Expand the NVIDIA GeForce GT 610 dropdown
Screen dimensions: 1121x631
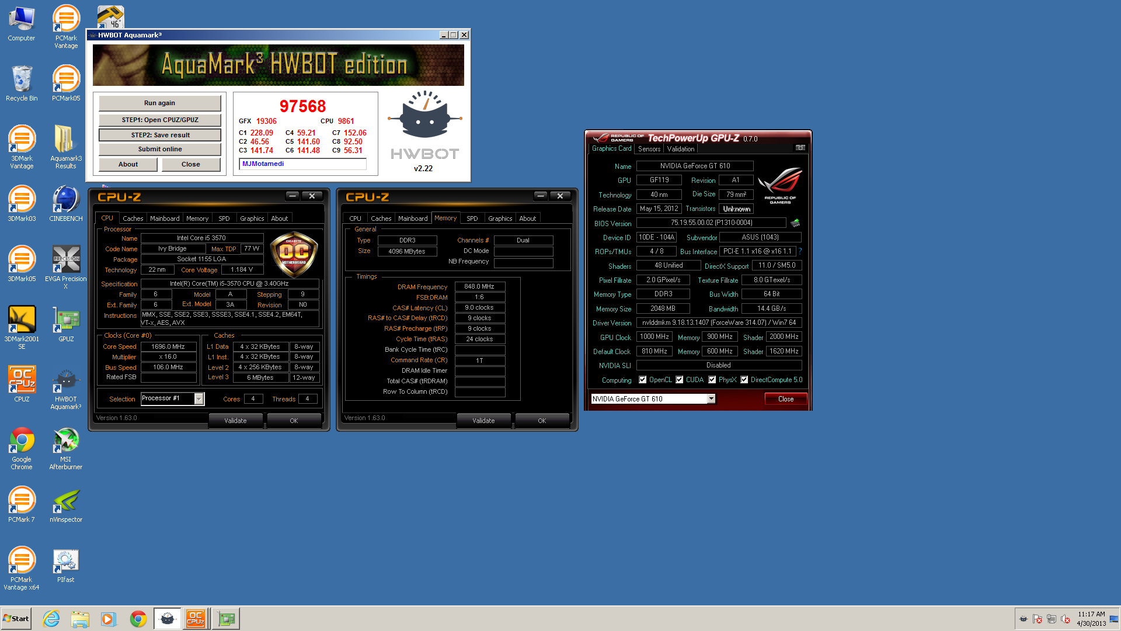711,399
